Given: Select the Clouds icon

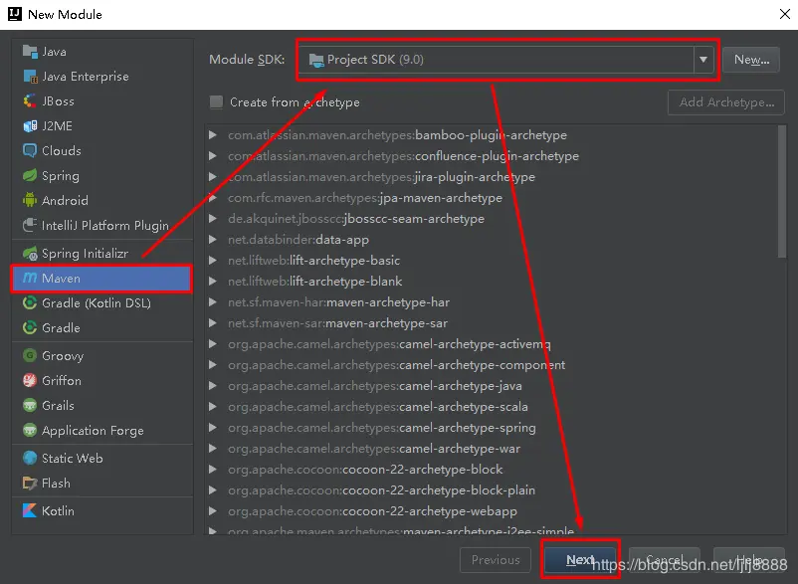Looking at the screenshot, I should (x=30, y=150).
